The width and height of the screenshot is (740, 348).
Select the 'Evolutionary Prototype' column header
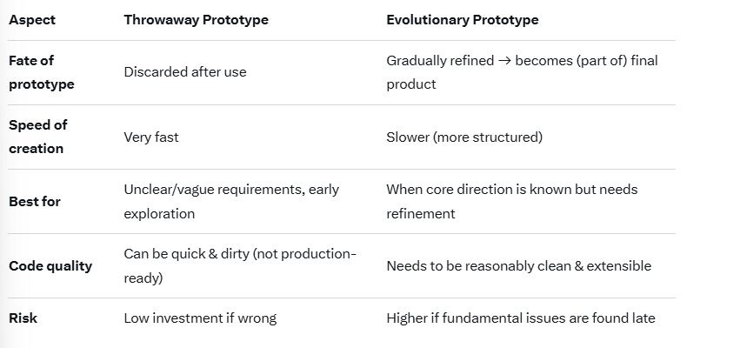(x=462, y=20)
